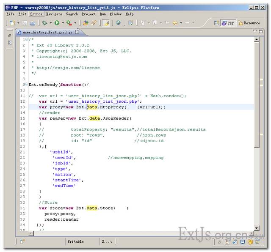271x252 pixels.
Task: Click the open folder toolbar icon
Action: (86, 23)
